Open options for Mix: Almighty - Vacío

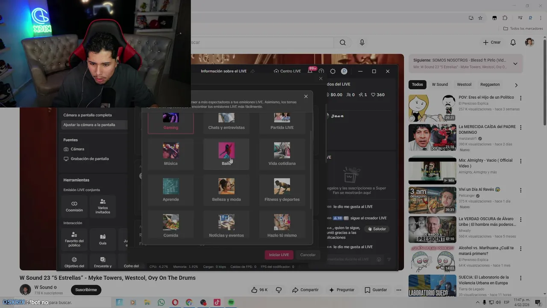pyautogui.click(x=521, y=161)
